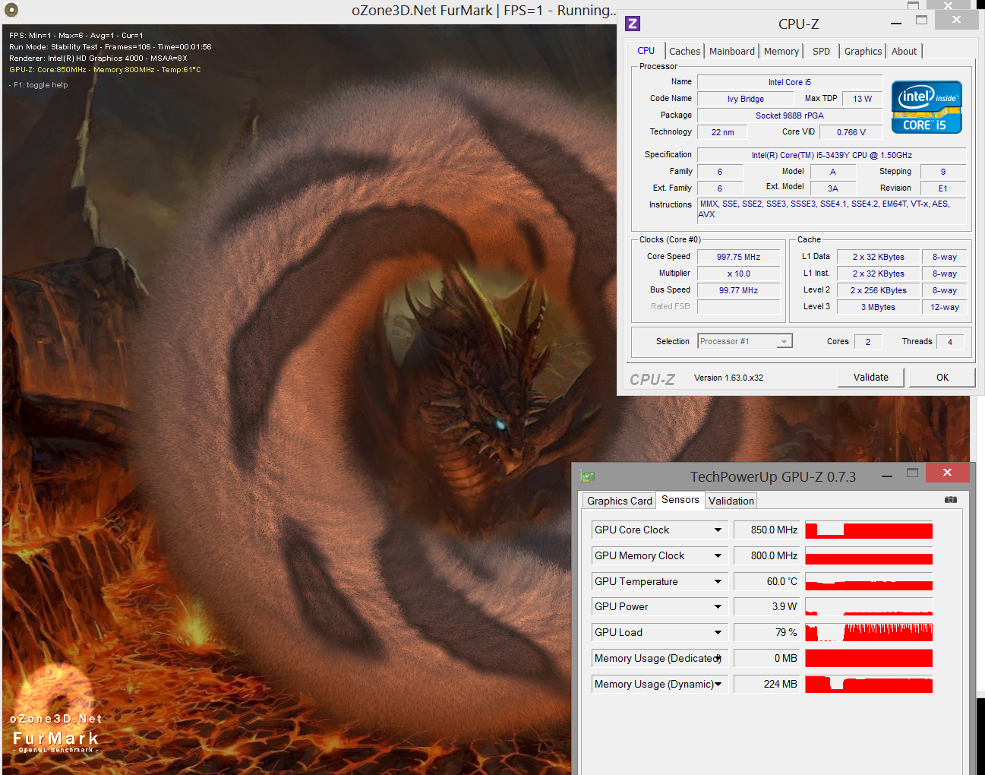
Task: Click the 800.0 MHz GPU memory clock reading
Action: pos(768,555)
